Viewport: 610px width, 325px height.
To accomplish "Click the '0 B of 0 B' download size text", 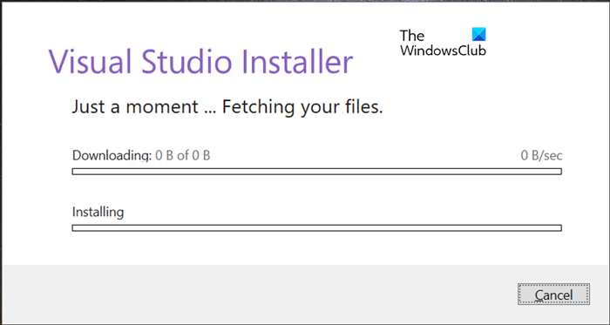I will tap(182, 155).
